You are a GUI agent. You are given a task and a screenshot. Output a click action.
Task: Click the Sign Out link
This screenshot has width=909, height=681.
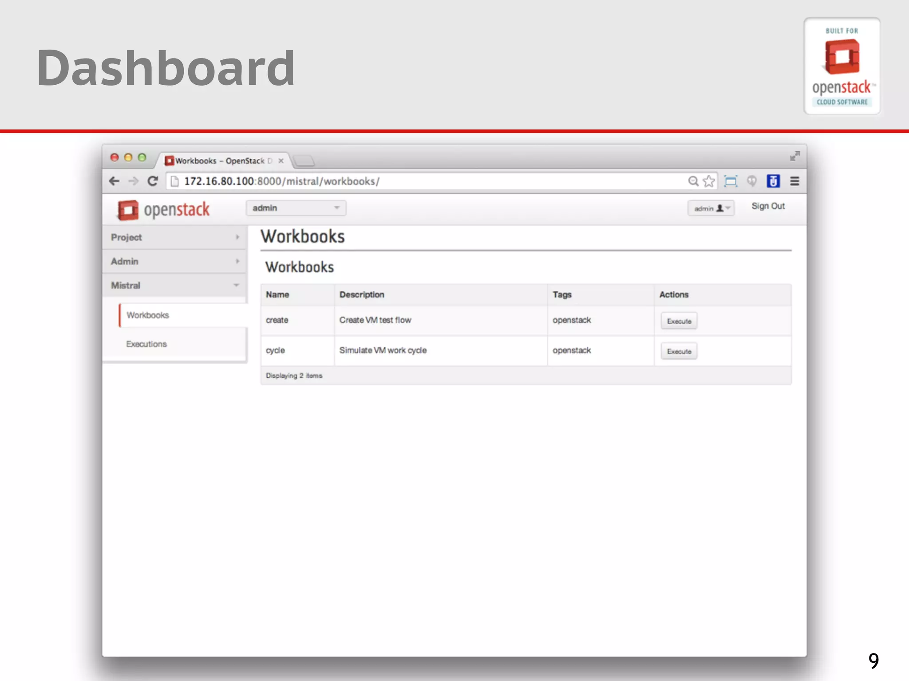pos(768,206)
